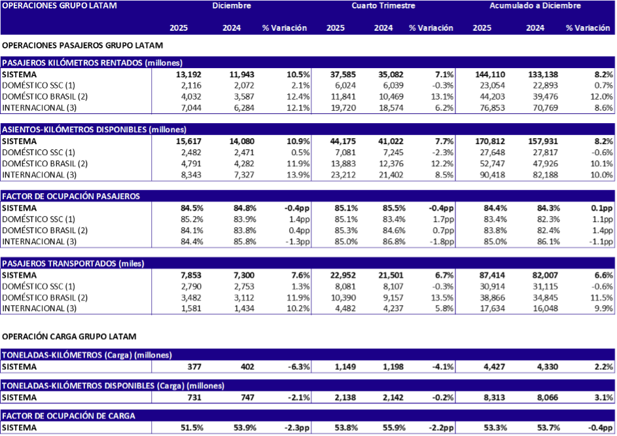The width and height of the screenshot is (617, 436).
Task: Click the empty Cuarto Trimestre cell for FACTOR DE OCUPACIÓN PASAJEROS
Action: pyautogui.click(x=383, y=225)
